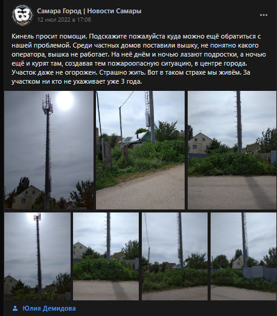Open author profile Юлия Демидова
277x316 pixels.
[49, 308]
